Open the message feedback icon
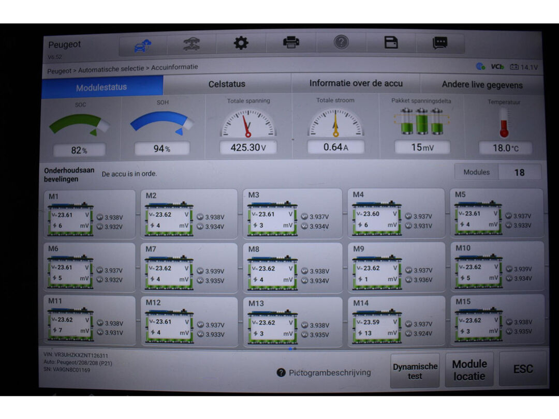Screen dimensions: 559x419 [x=440, y=43]
